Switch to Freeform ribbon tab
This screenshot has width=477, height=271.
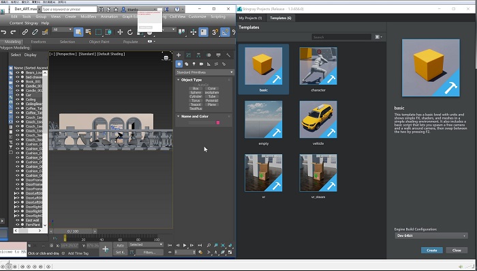(x=38, y=42)
